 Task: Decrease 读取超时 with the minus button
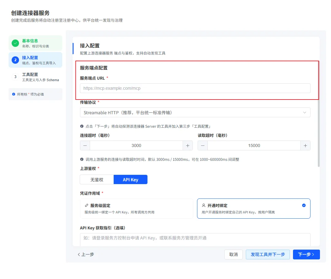[203, 145]
